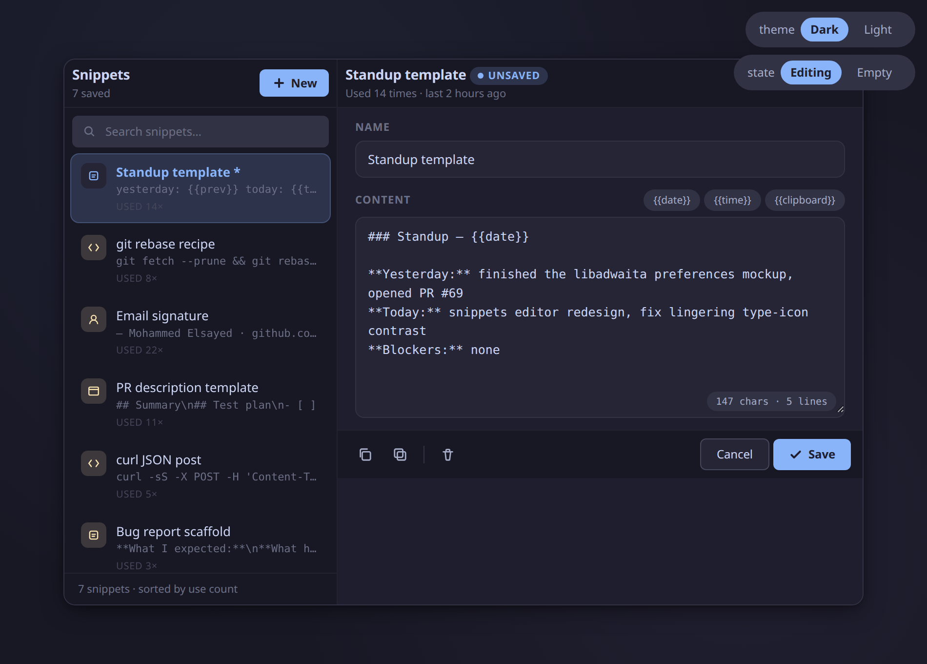Click the UNSAVED status badge
This screenshot has width=927, height=664.
[508, 76]
